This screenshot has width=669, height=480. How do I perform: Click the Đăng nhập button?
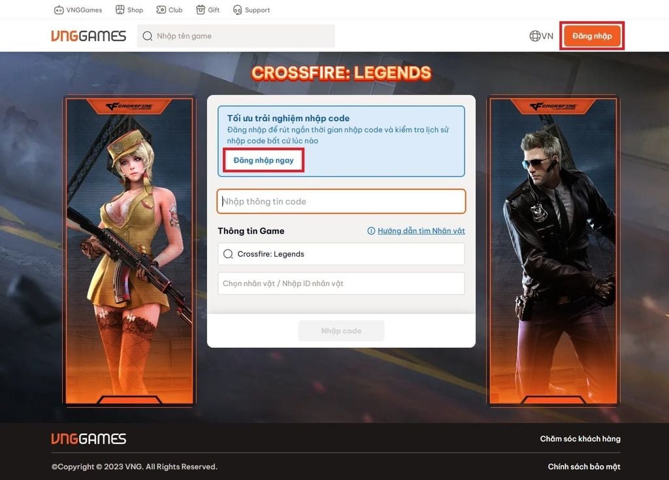coord(591,36)
